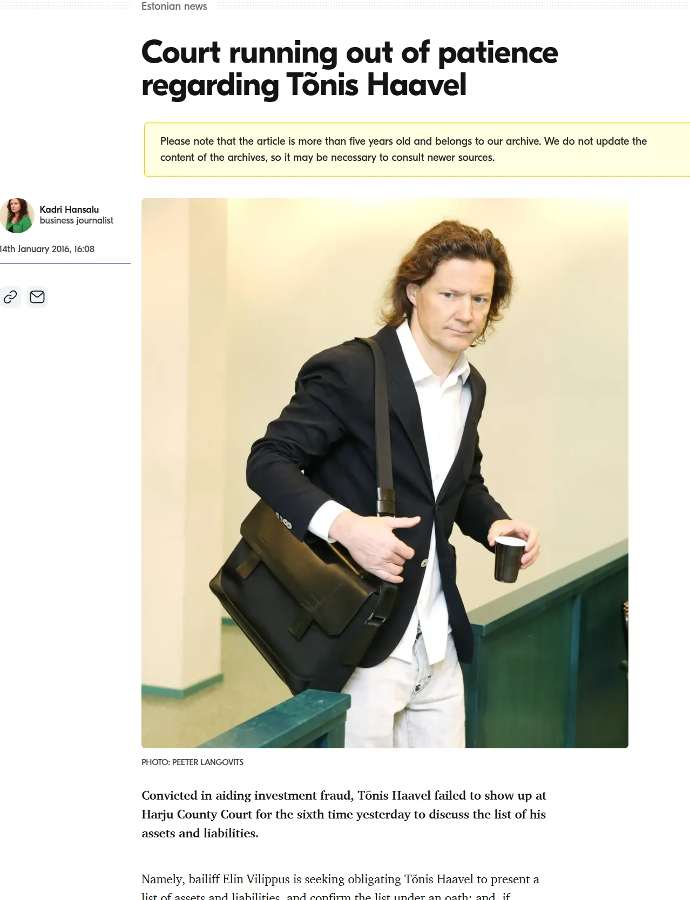Image resolution: width=690 pixels, height=900 pixels.
Task: Click the PHOTO: PEETER LANGOVITS credit caption
Action: (x=192, y=762)
